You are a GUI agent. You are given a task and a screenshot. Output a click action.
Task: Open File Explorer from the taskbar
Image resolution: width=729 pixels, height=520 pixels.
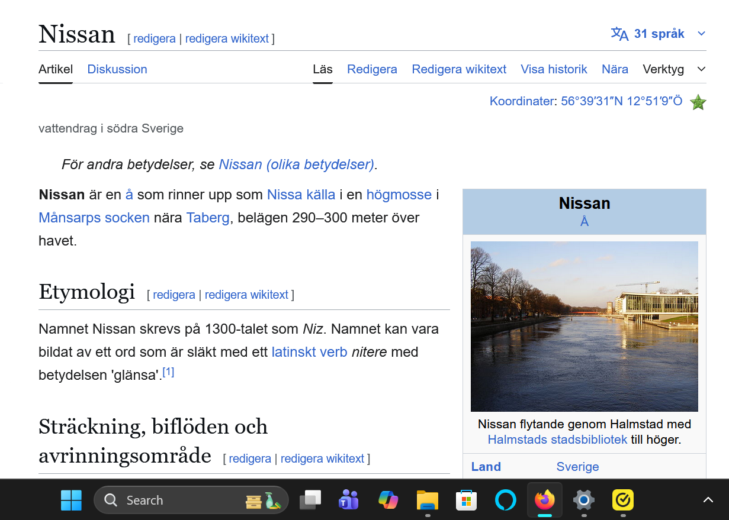(x=428, y=500)
